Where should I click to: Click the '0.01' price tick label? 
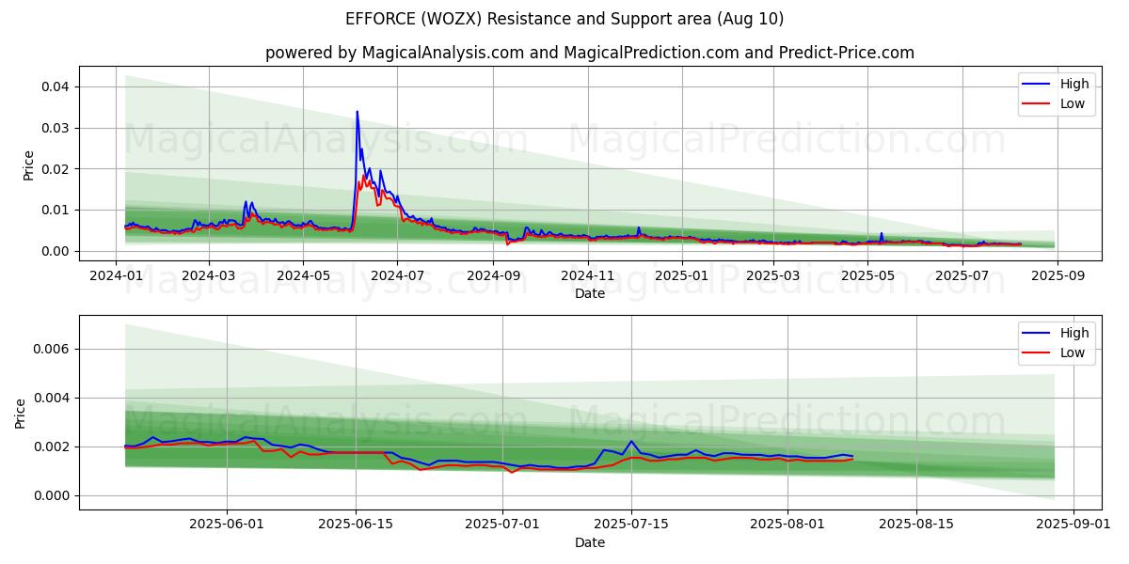57,210
